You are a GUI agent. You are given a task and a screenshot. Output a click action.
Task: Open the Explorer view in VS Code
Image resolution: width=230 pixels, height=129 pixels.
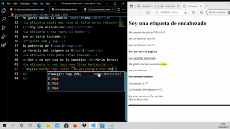pos(4,10)
